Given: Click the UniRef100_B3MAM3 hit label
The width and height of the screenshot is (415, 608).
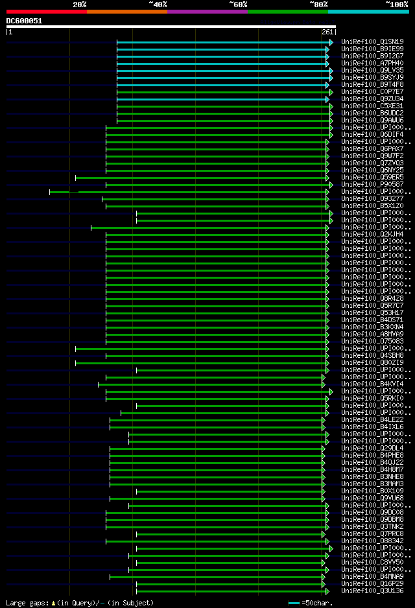Looking at the screenshot, I should click(372, 484).
